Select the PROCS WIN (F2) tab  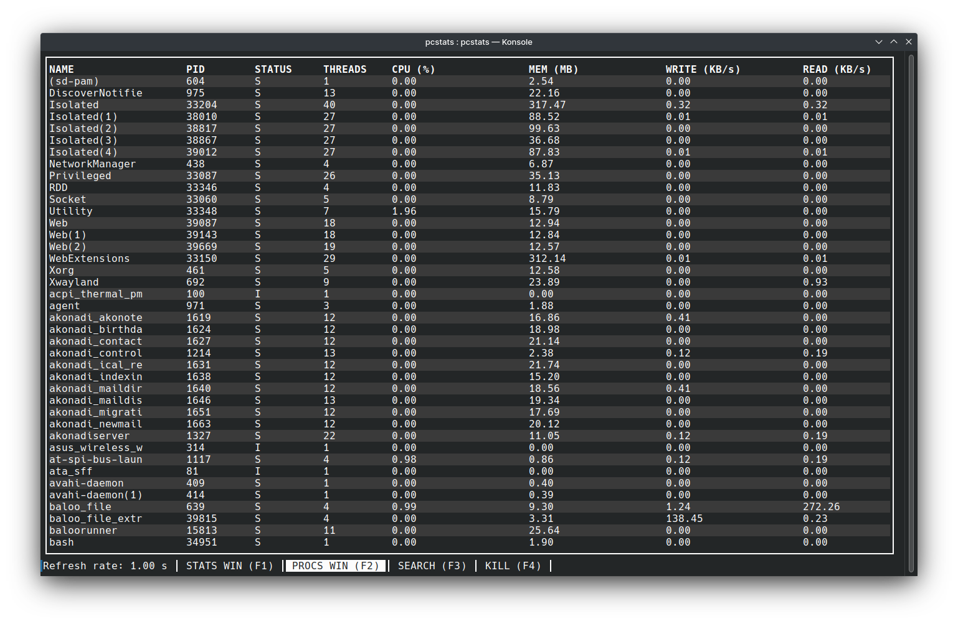pyautogui.click(x=335, y=566)
